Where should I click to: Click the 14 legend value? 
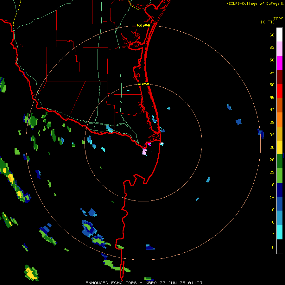(272, 197)
